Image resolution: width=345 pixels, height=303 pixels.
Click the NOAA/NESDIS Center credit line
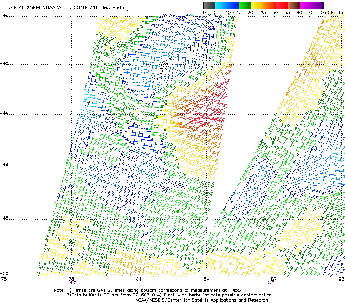tap(201, 300)
